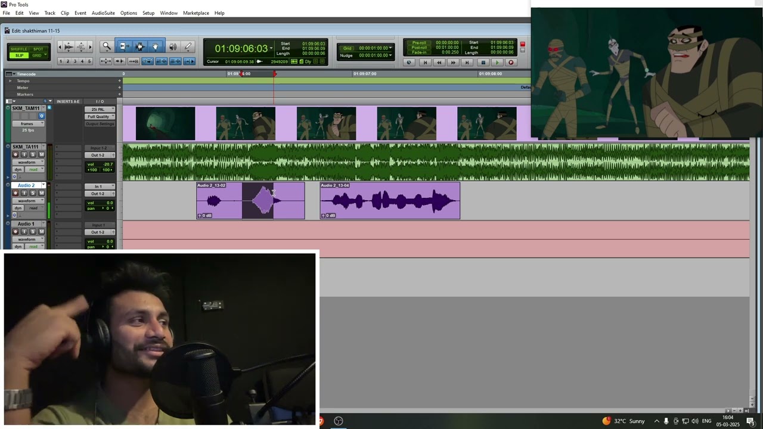Open the Setup menu
This screenshot has height=429, width=763.
(x=148, y=13)
